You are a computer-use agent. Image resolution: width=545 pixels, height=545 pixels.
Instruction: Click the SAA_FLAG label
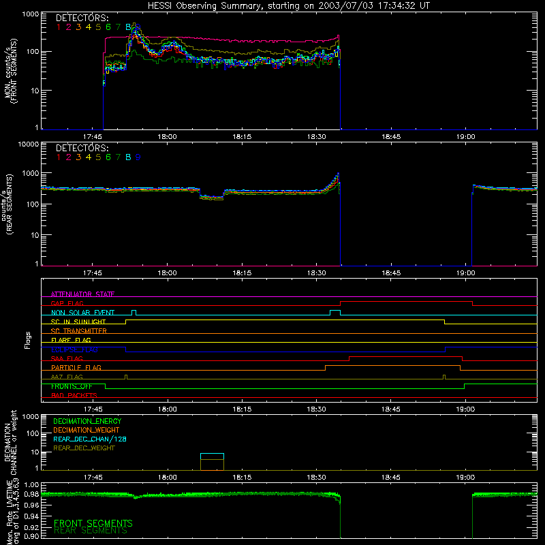pos(67,358)
